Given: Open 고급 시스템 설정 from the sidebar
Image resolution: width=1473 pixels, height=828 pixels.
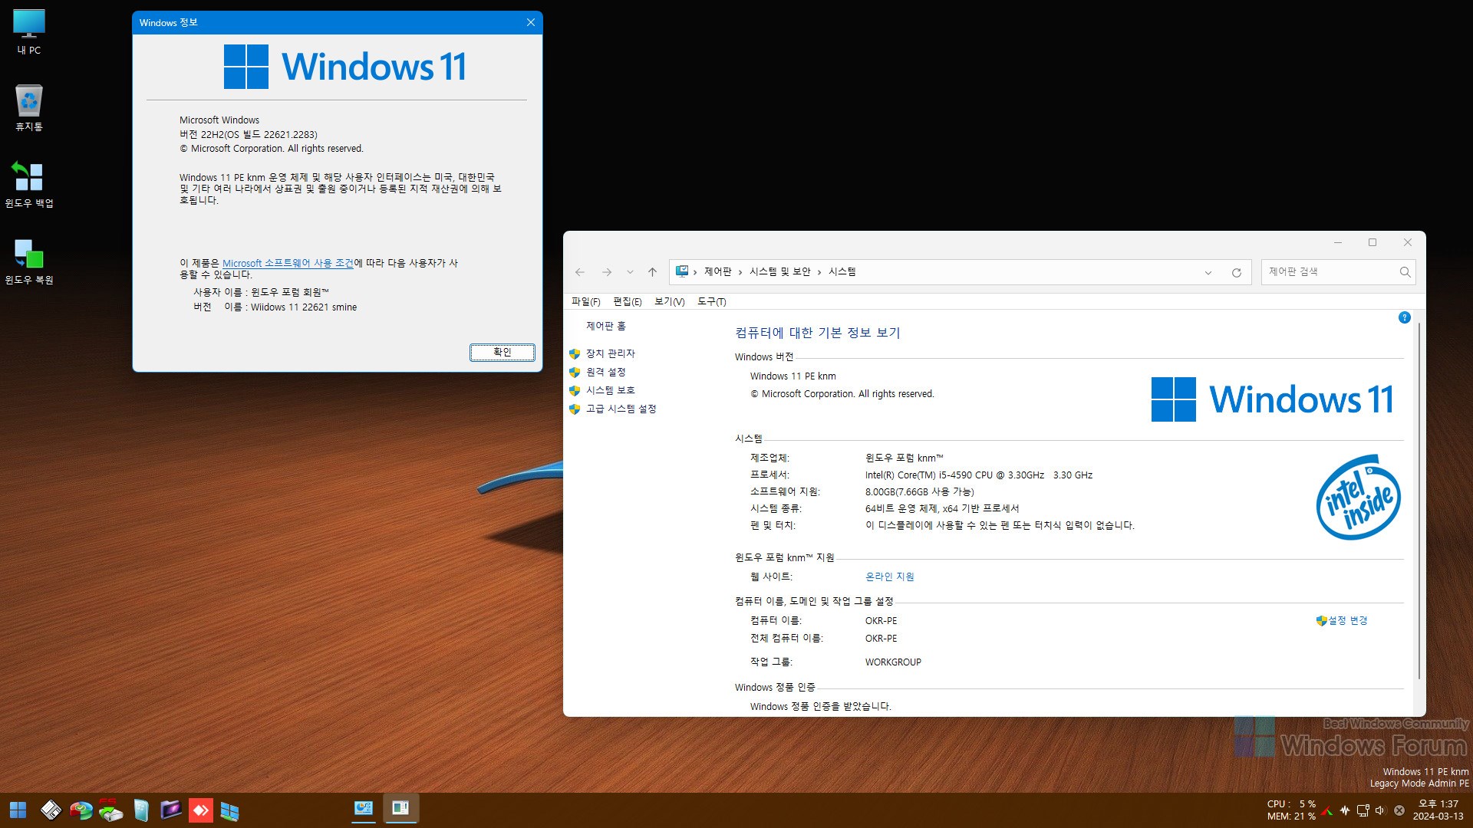Looking at the screenshot, I should [621, 409].
